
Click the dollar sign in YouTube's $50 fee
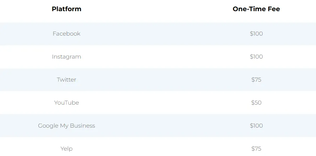click(253, 102)
